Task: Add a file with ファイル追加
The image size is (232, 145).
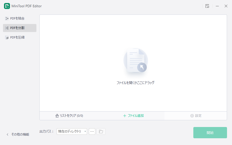Action: coord(133,116)
